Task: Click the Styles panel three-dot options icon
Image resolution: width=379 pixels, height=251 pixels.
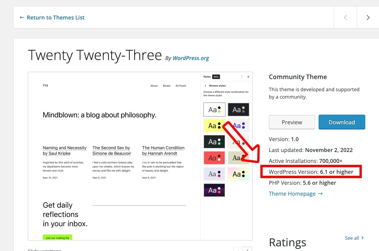Action: pyautogui.click(x=242, y=77)
